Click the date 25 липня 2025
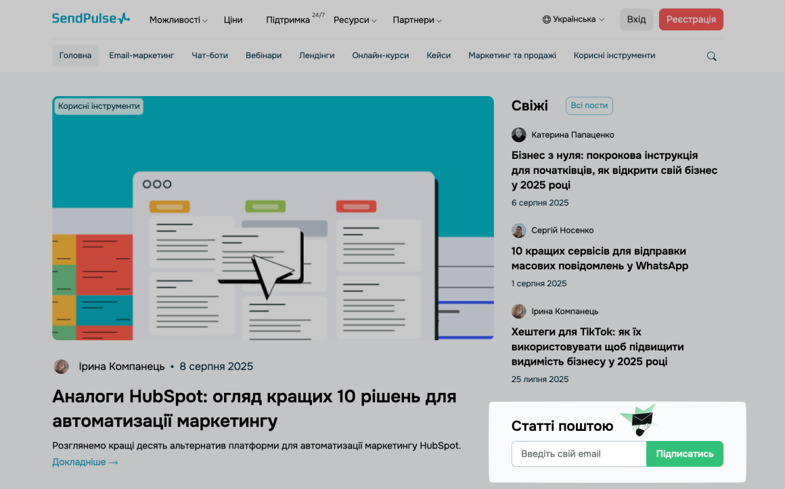Image resolution: width=785 pixels, height=489 pixels. (x=540, y=379)
